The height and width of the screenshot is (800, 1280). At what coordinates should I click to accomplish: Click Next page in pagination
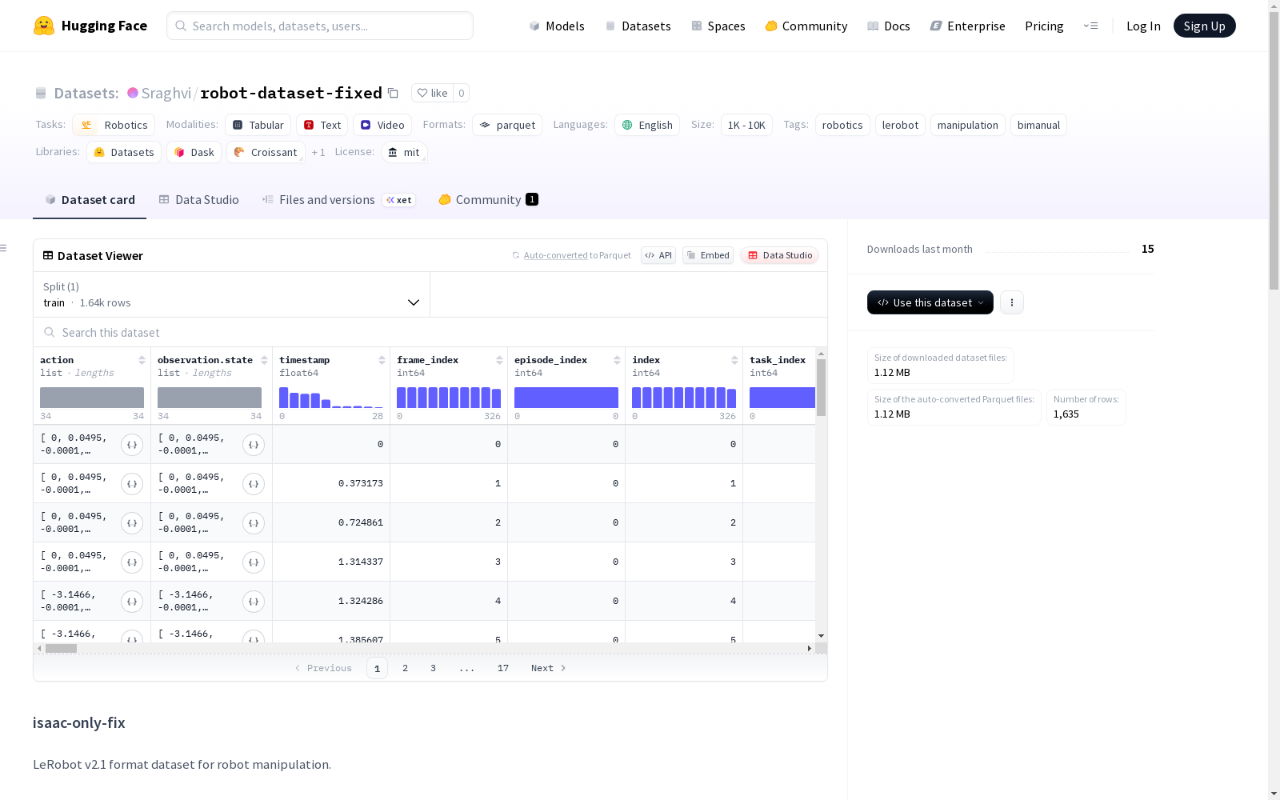pos(549,668)
